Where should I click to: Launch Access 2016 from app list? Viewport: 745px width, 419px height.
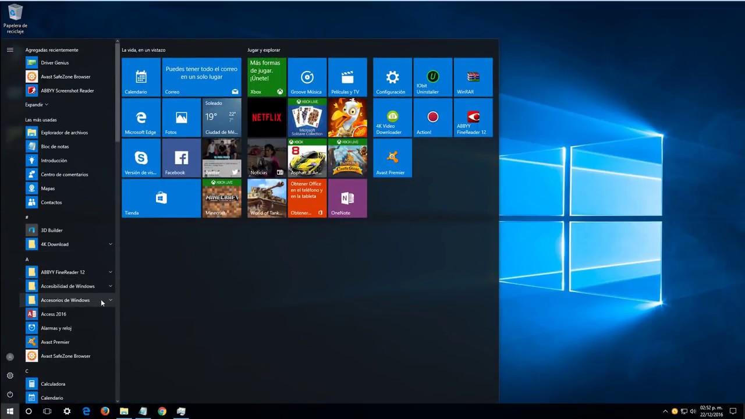click(68, 314)
